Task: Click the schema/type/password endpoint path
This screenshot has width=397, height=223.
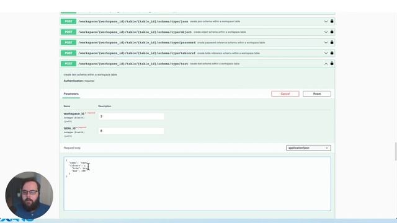Action: (137, 43)
